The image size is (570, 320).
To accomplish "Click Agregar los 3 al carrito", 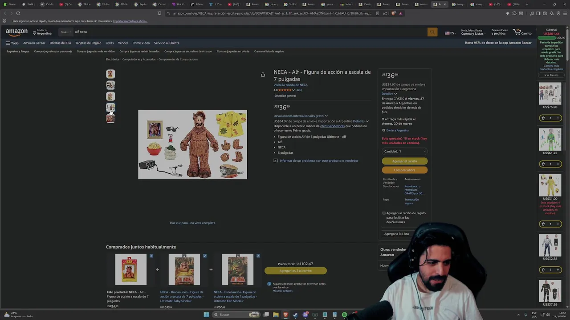I will pos(295,271).
